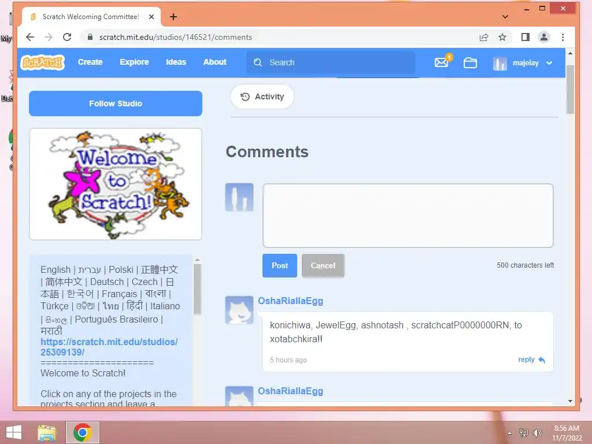Click the Follow Studio button

pyautogui.click(x=116, y=103)
